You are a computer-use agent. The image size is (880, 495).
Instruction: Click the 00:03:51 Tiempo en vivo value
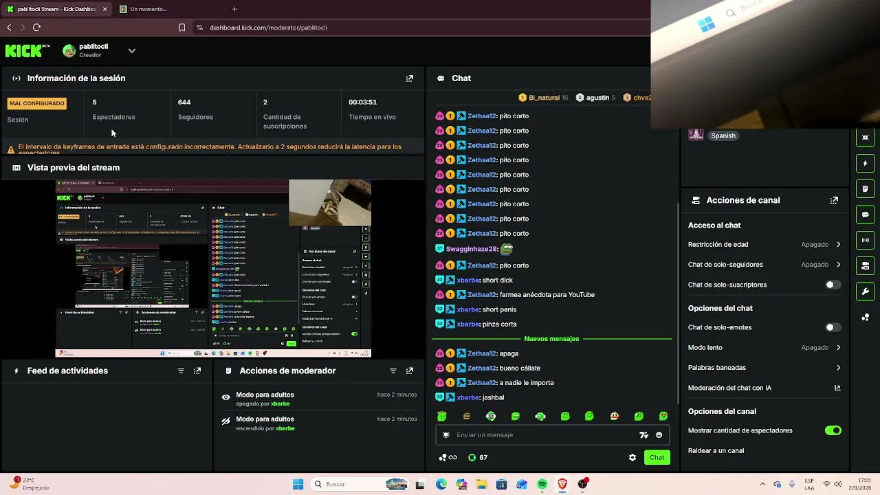tap(362, 102)
